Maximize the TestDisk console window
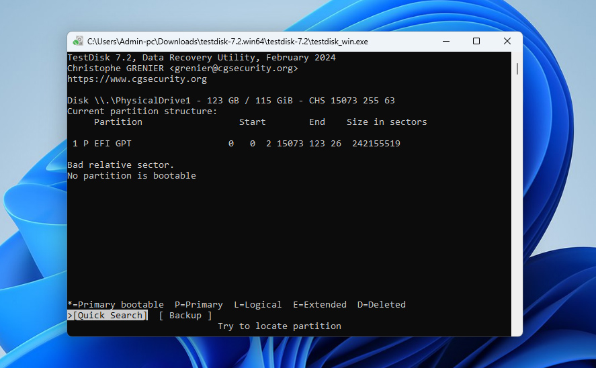 [476, 42]
